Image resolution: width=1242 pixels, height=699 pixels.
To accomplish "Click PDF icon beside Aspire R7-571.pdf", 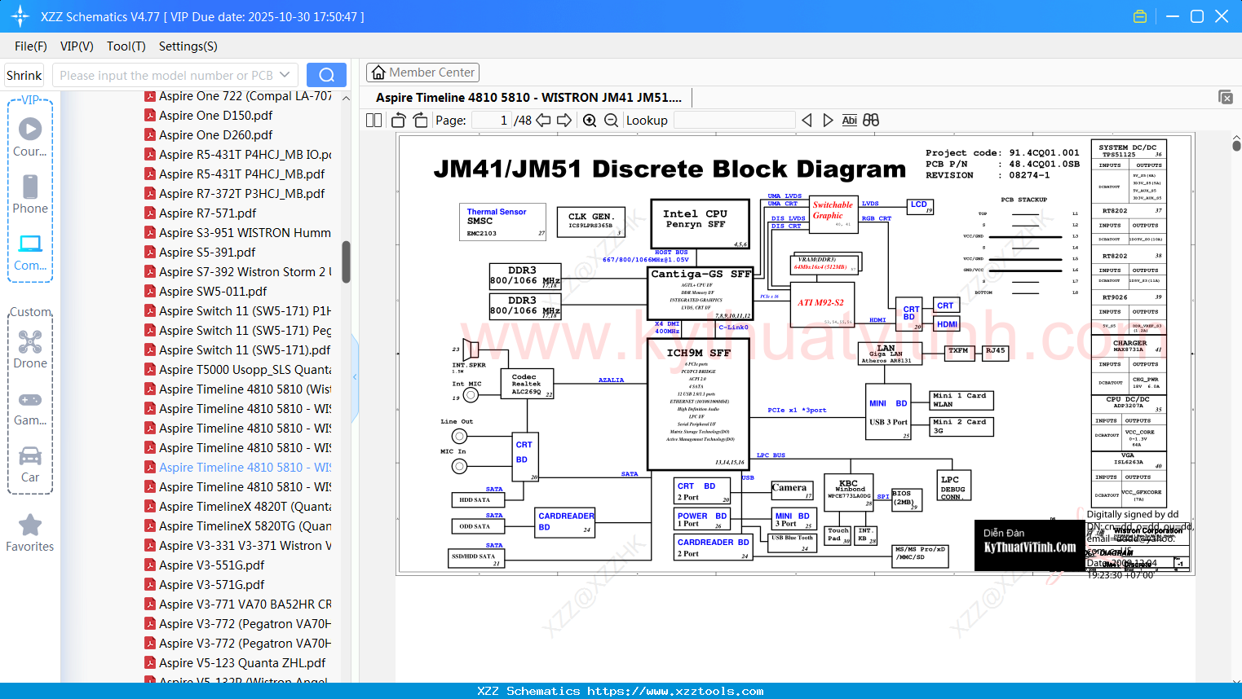I will (x=150, y=213).
